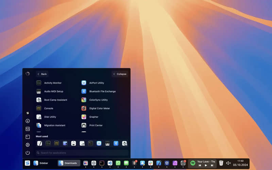
Task: Click the downloads arrow icon in the sidebar
Action: click(x=28, y=121)
